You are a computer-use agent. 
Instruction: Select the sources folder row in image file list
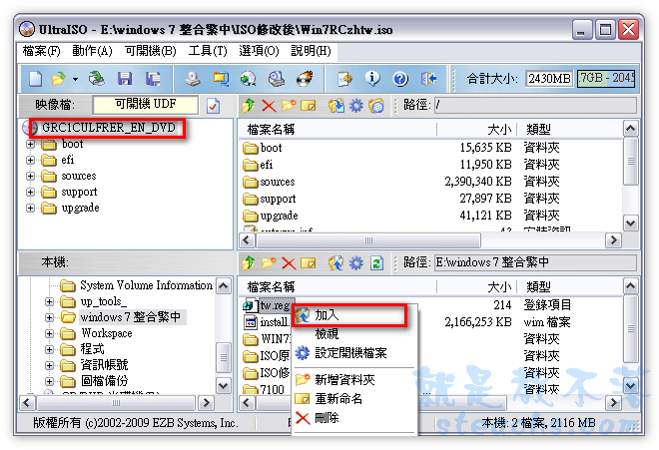click(x=430, y=182)
